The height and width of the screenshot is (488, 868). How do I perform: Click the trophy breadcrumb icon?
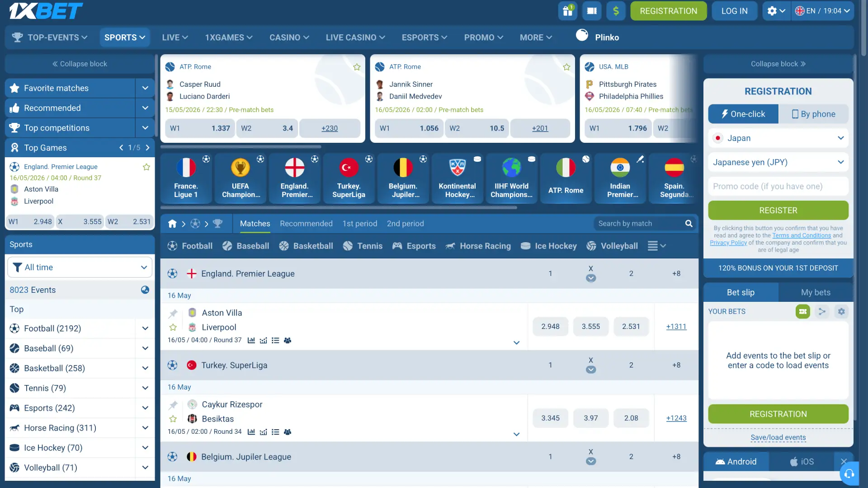217,224
